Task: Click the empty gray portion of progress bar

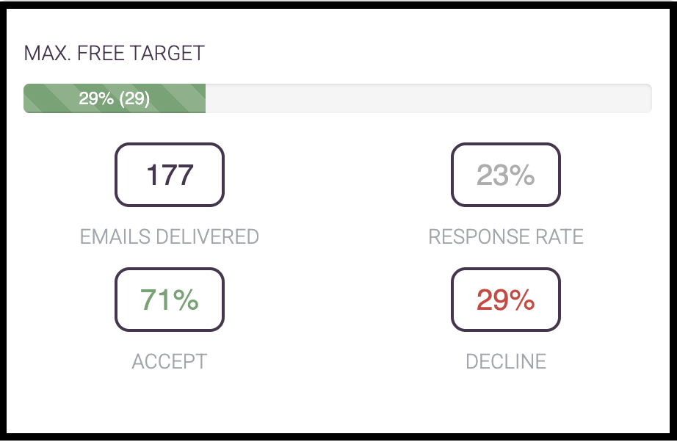Action: click(428, 98)
